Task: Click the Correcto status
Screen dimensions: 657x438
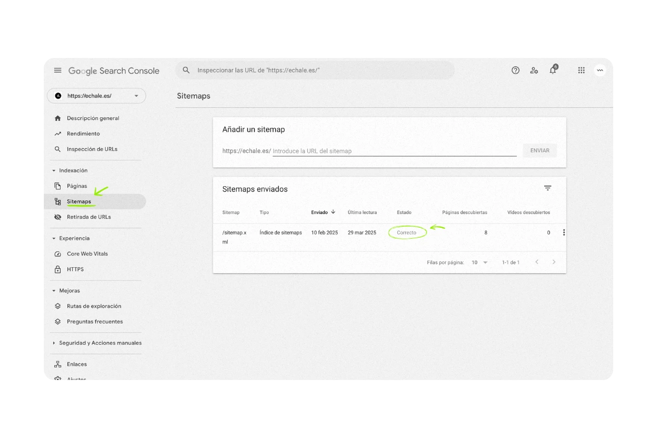Action: point(407,233)
